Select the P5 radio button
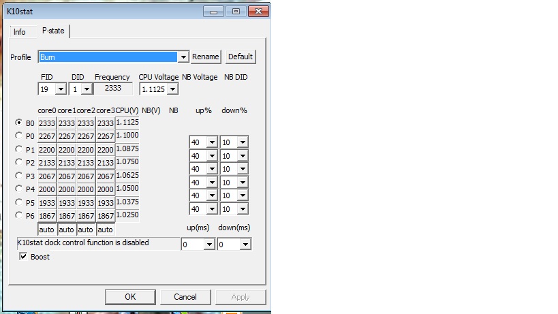 point(18,202)
